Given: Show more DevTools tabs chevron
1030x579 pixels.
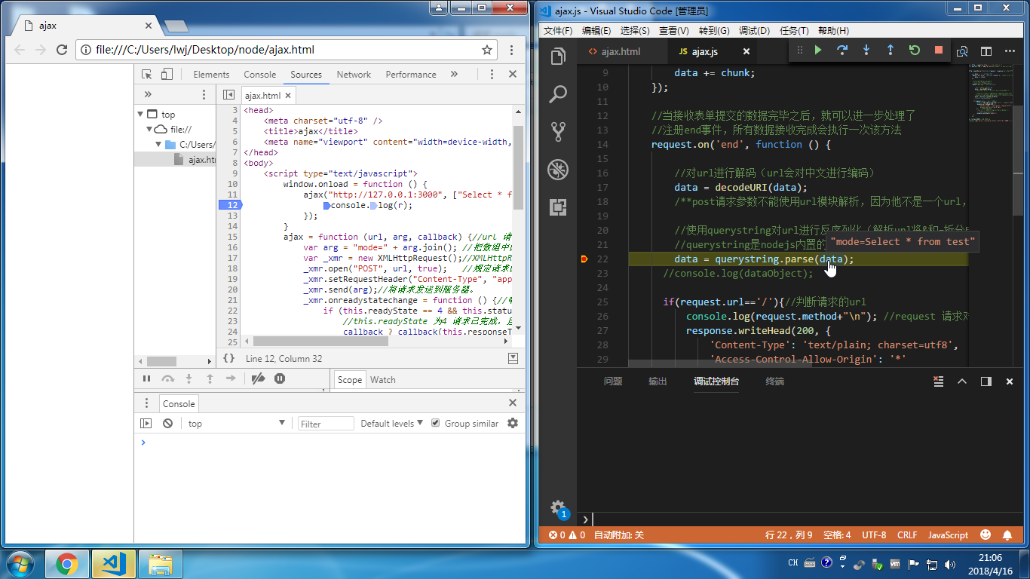Looking at the screenshot, I should click(454, 74).
